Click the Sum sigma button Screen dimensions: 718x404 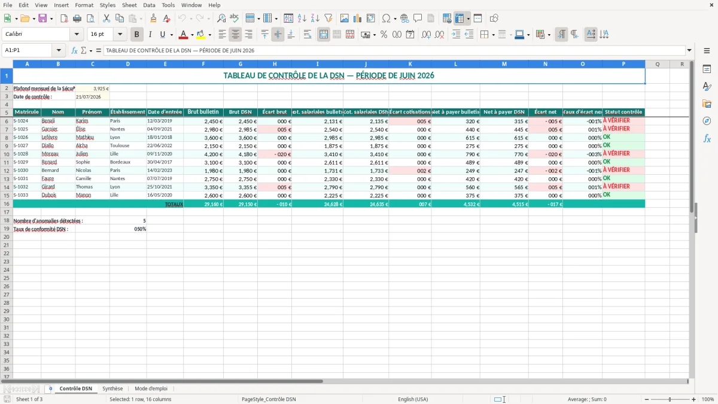pyautogui.click(x=84, y=50)
